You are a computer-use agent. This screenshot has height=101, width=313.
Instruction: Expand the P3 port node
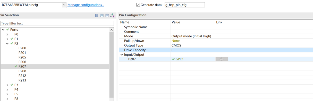pos(7,85)
